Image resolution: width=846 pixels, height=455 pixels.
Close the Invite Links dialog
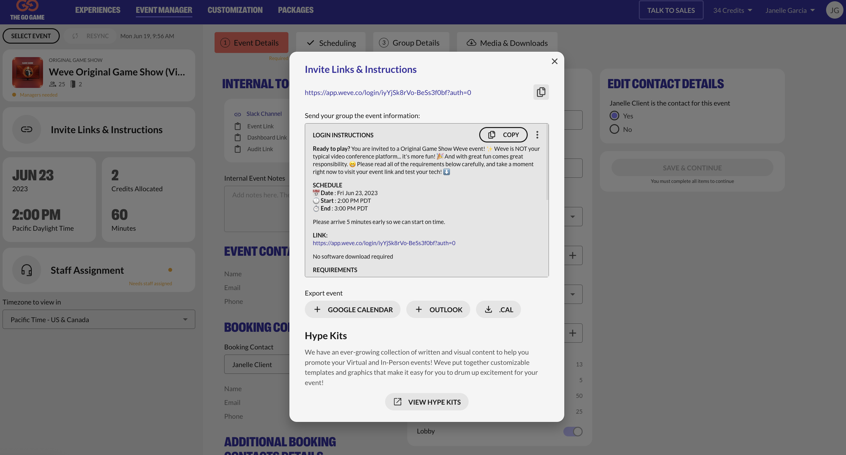coord(554,61)
